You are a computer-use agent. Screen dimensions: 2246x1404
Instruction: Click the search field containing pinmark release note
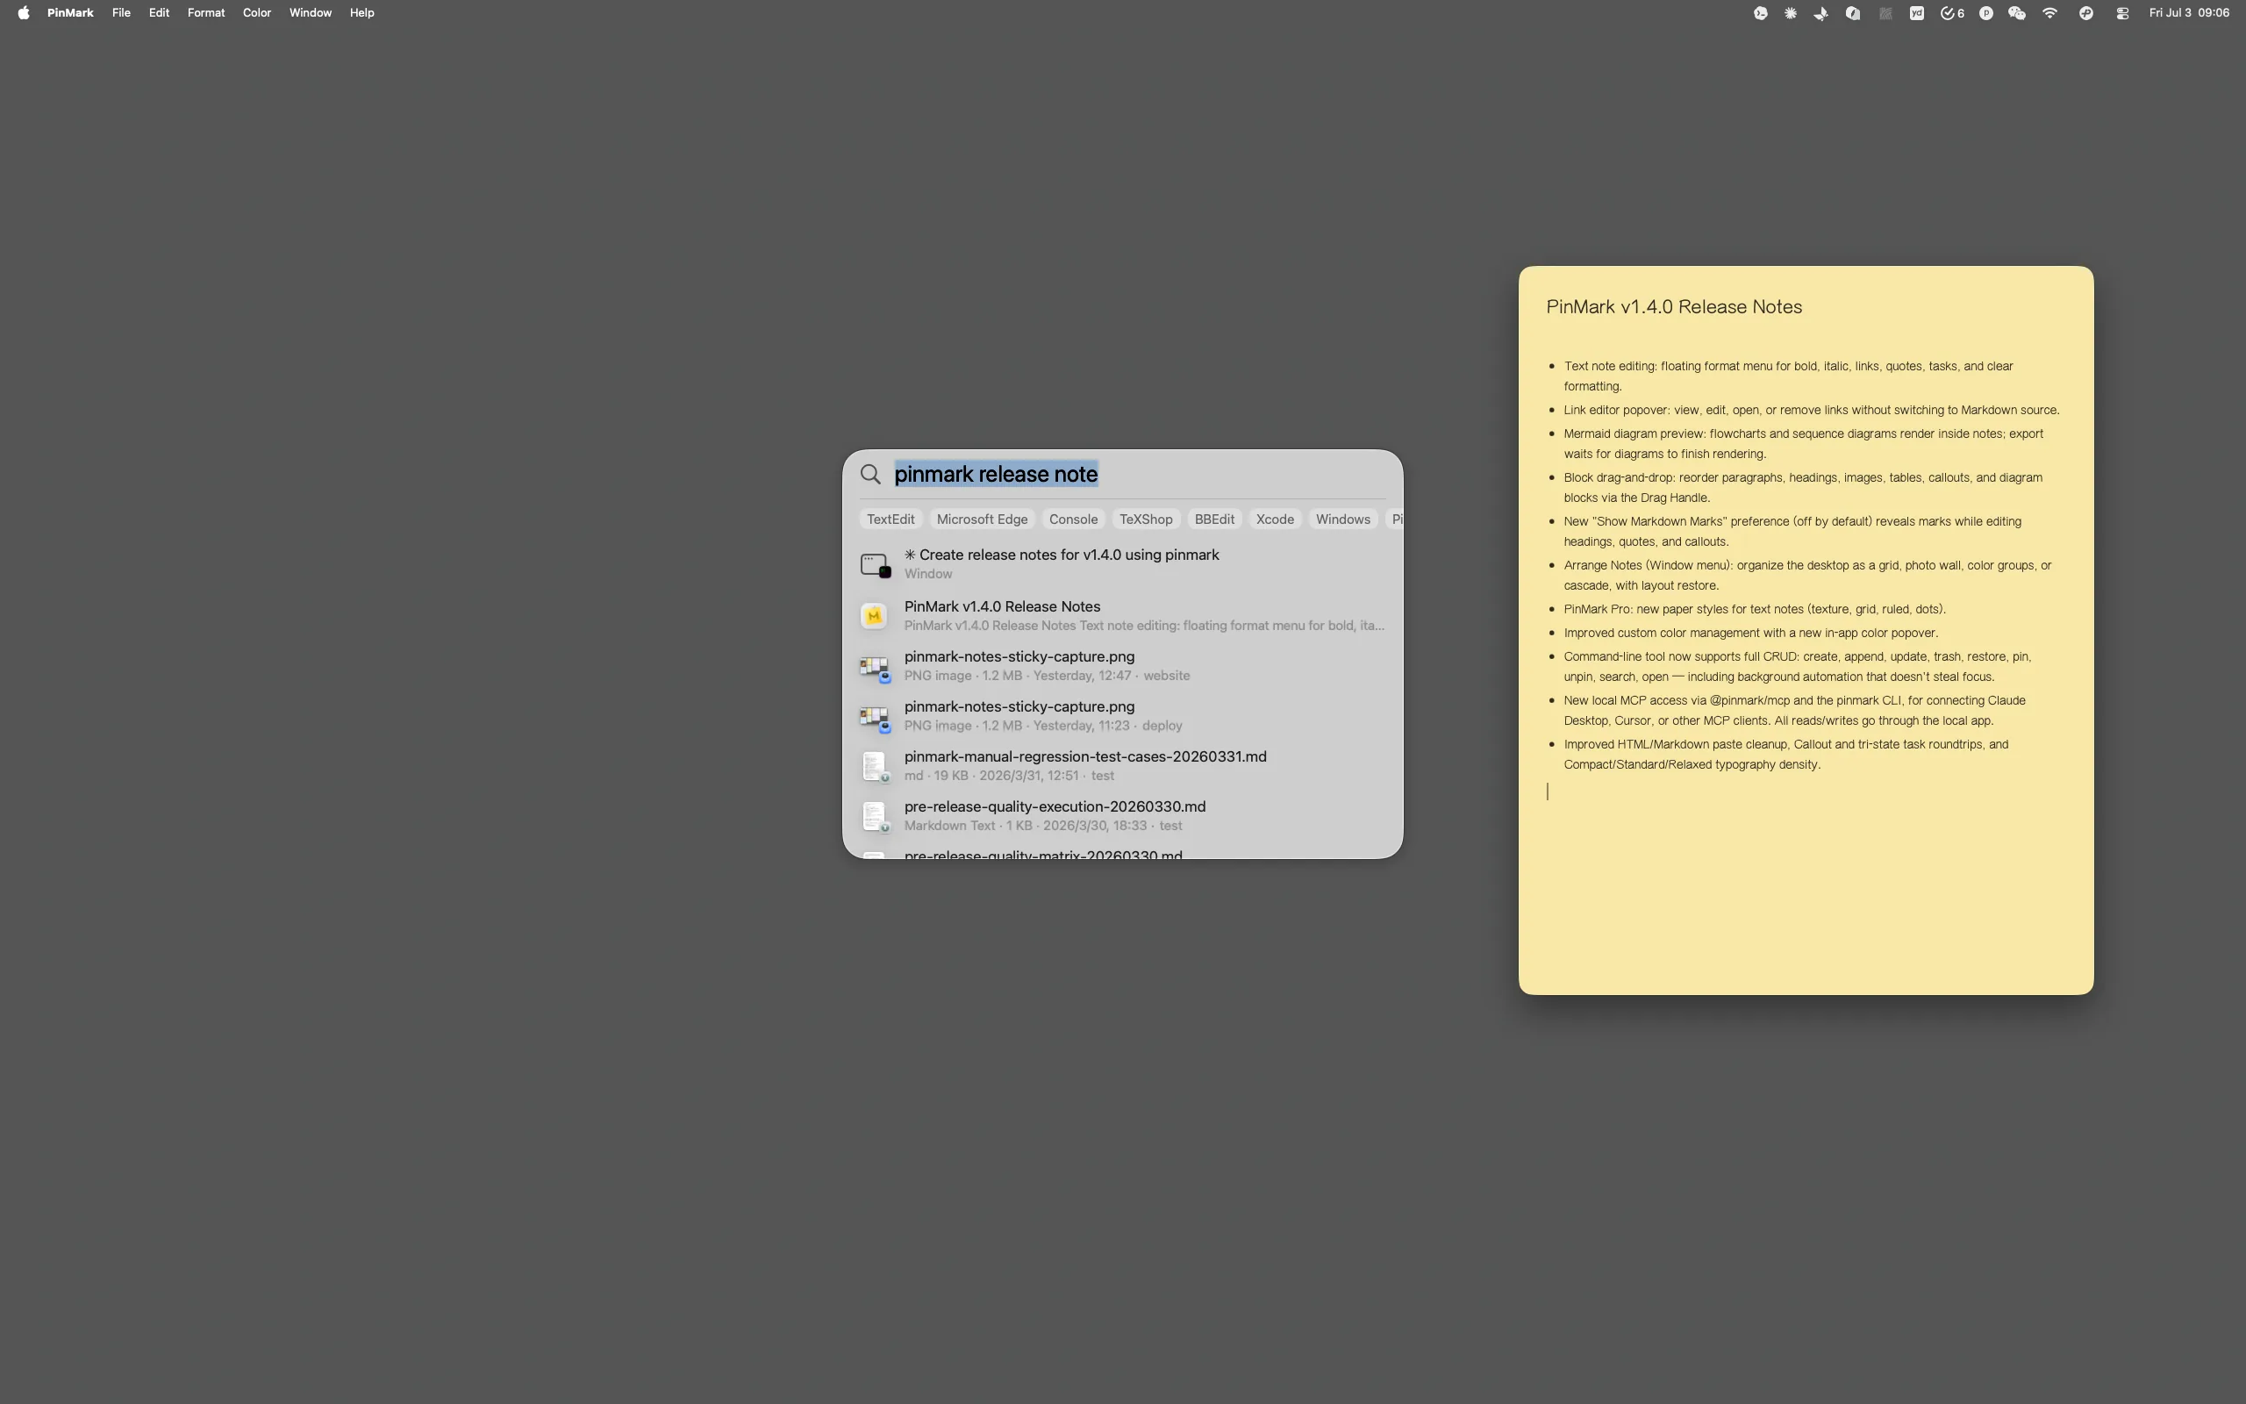pos(1139,475)
